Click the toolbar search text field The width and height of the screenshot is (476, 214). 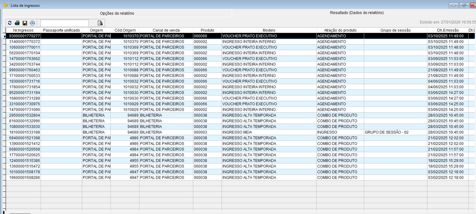click(x=64, y=23)
